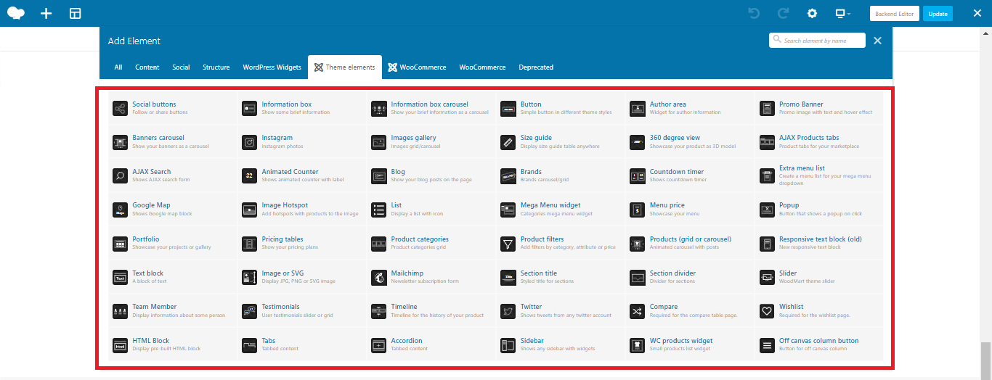992x380 pixels.
Task: Select the Information box element icon
Action: pos(249,108)
